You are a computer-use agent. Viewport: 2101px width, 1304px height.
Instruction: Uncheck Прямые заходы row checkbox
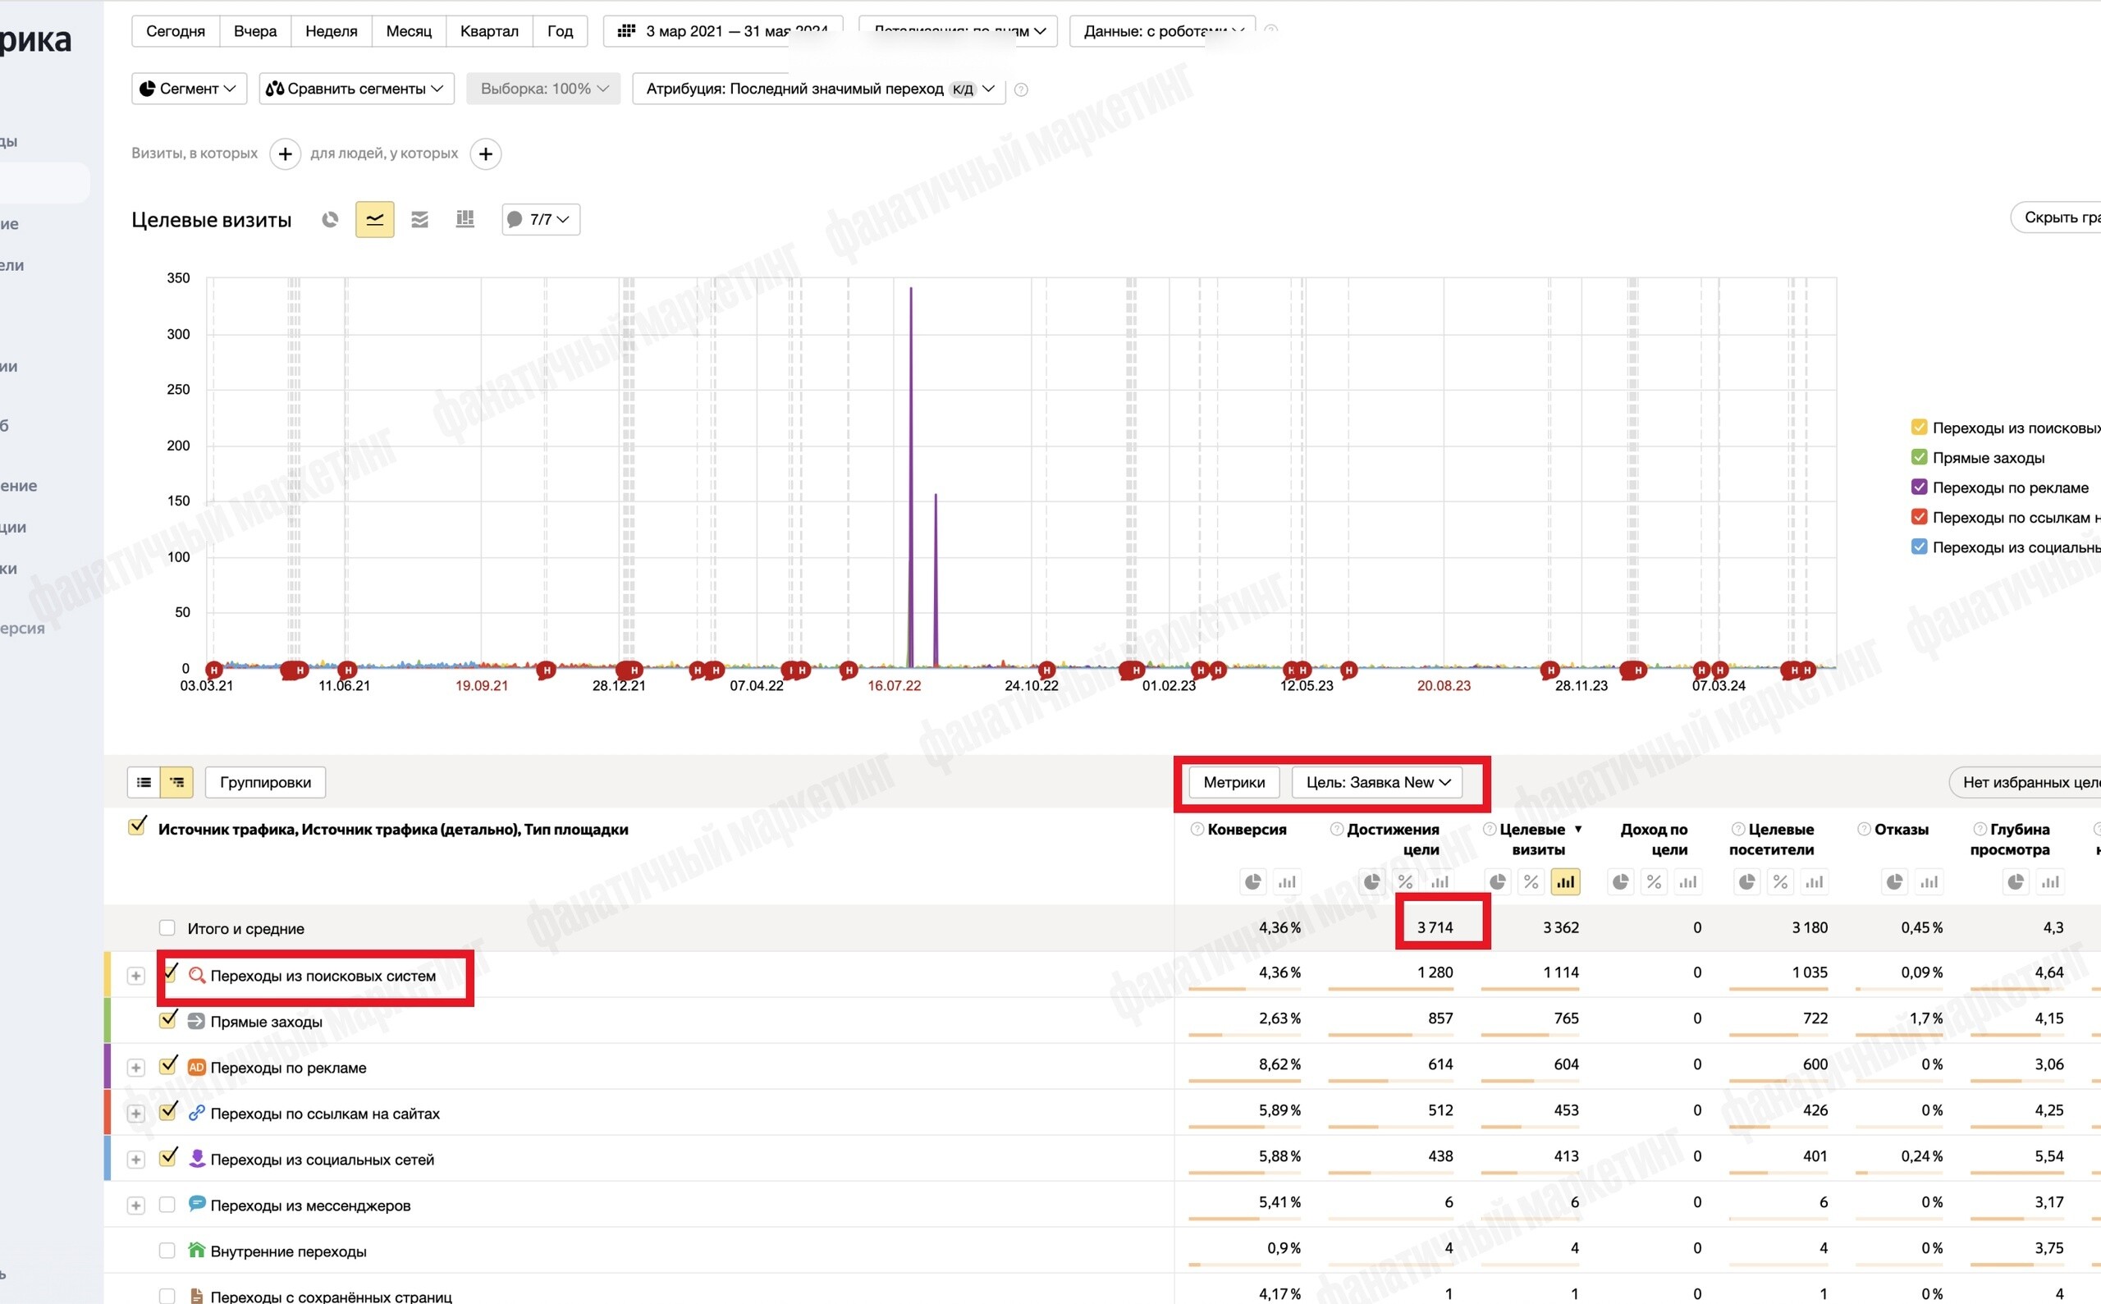(x=167, y=1020)
